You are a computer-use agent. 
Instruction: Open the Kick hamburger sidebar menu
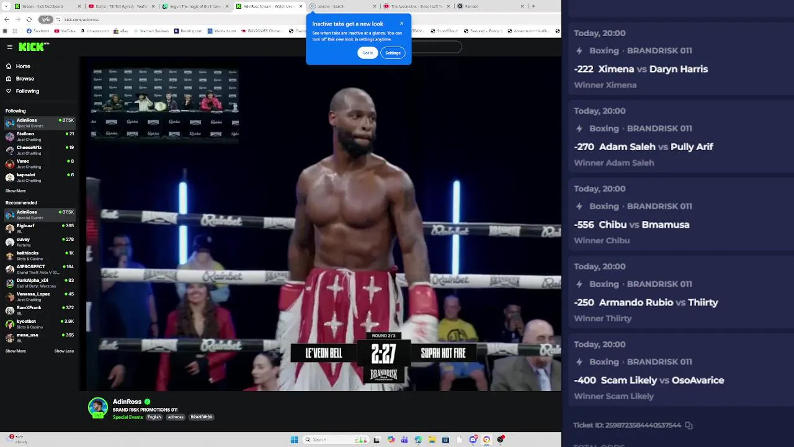(10, 47)
